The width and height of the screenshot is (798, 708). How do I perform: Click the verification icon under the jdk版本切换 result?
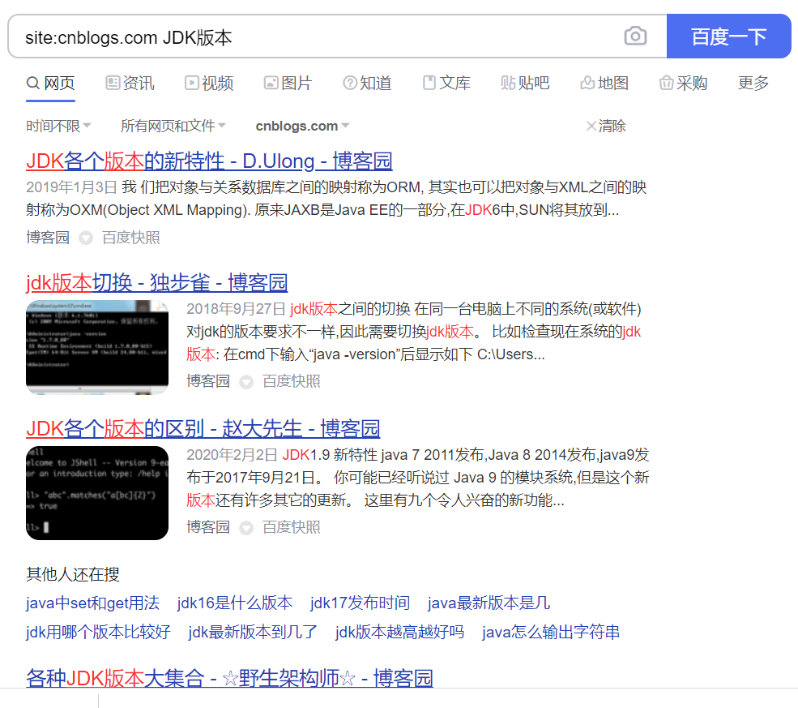[246, 381]
